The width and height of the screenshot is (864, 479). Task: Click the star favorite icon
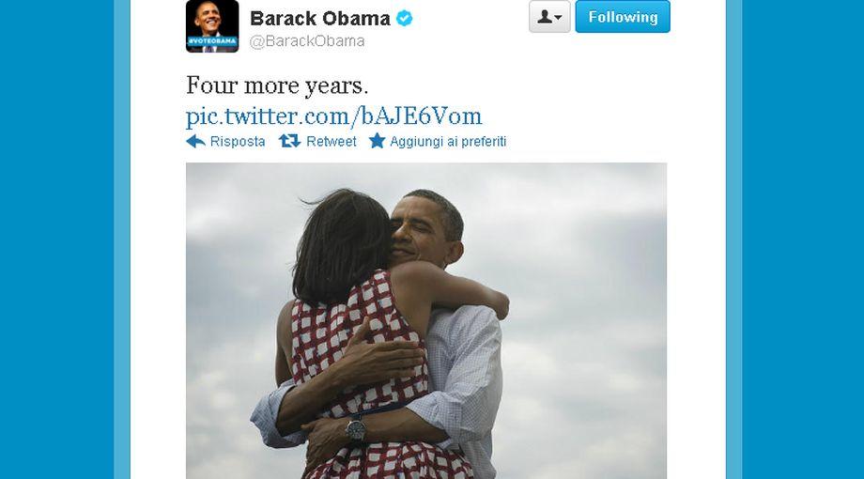[377, 141]
